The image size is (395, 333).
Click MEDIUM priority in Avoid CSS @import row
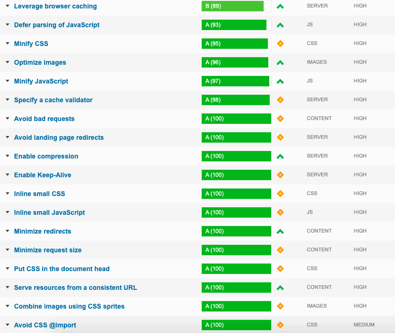(364, 325)
